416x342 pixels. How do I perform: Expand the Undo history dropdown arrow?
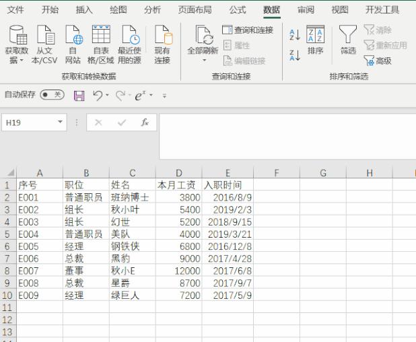[x=107, y=95]
